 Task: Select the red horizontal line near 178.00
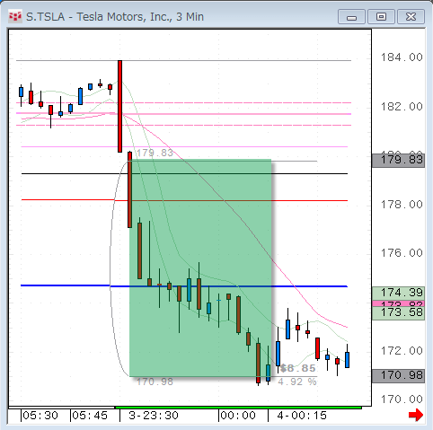(184, 200)
